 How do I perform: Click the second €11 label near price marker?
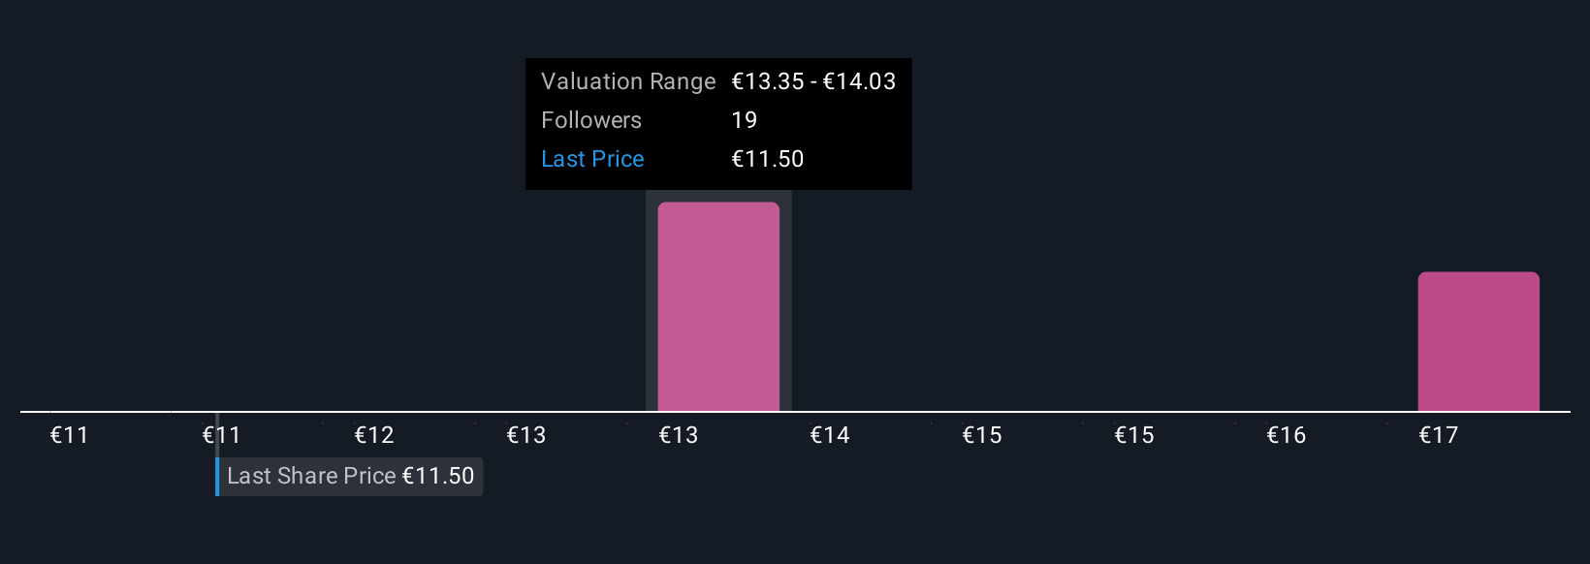(x=222, y=435)
